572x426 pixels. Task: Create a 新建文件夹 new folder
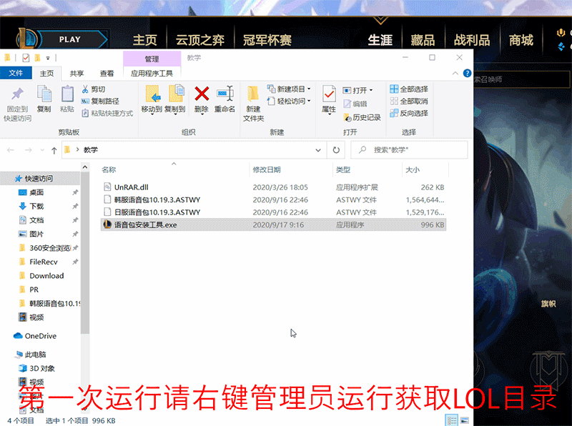click(254, 103)
